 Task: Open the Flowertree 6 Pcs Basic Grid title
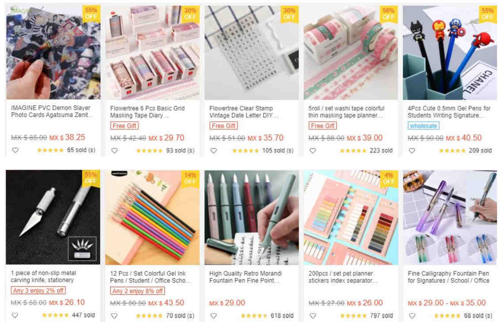(147, 112)
